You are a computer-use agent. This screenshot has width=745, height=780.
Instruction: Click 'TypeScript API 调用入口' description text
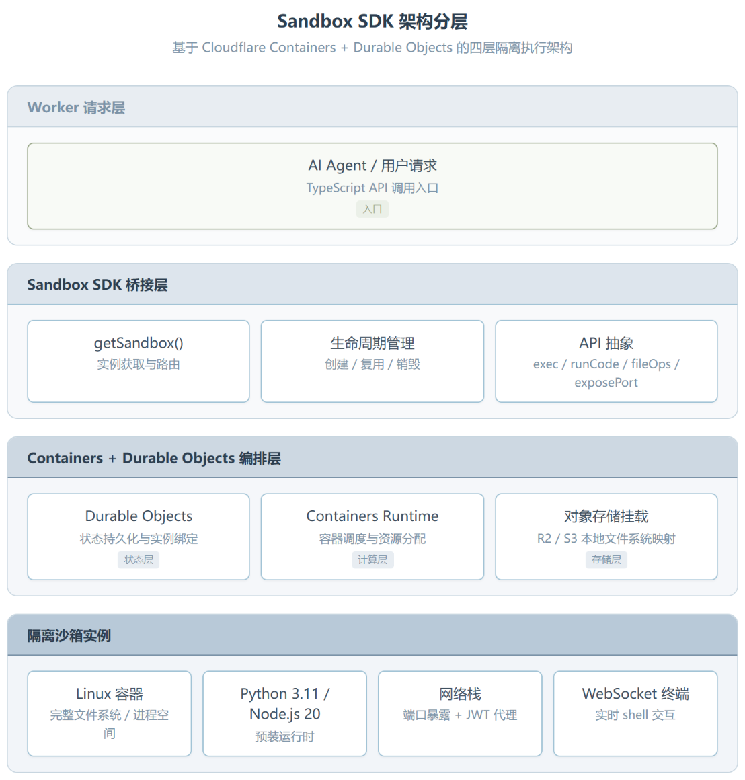click(x=372, y=188)
